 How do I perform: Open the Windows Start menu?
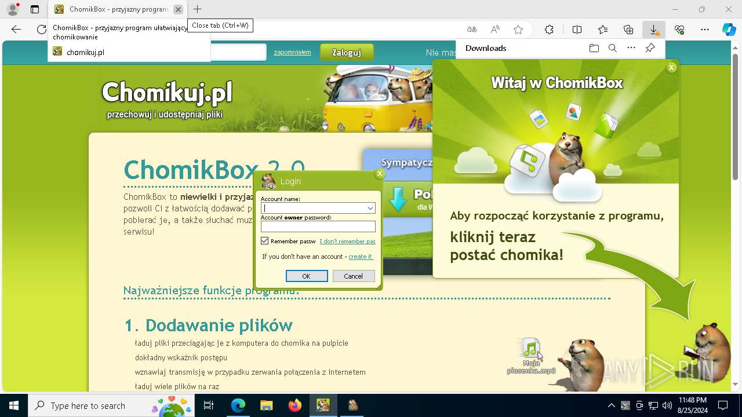pos(13,405)
